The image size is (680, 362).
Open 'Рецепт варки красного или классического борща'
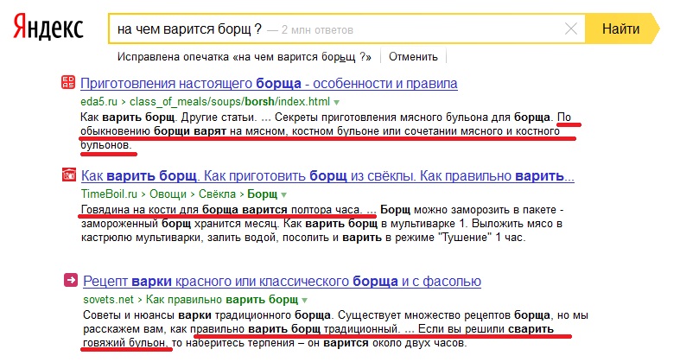tap(282, 282)
